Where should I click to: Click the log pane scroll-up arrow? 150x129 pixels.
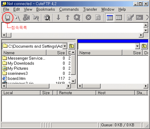(146, 25)
